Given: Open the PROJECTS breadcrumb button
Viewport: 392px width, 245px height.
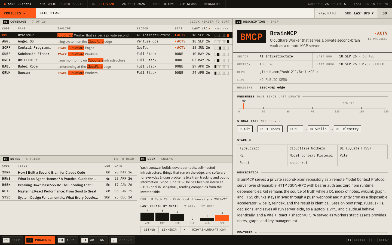Looking at the screenshot, I should tap(18, 13).
